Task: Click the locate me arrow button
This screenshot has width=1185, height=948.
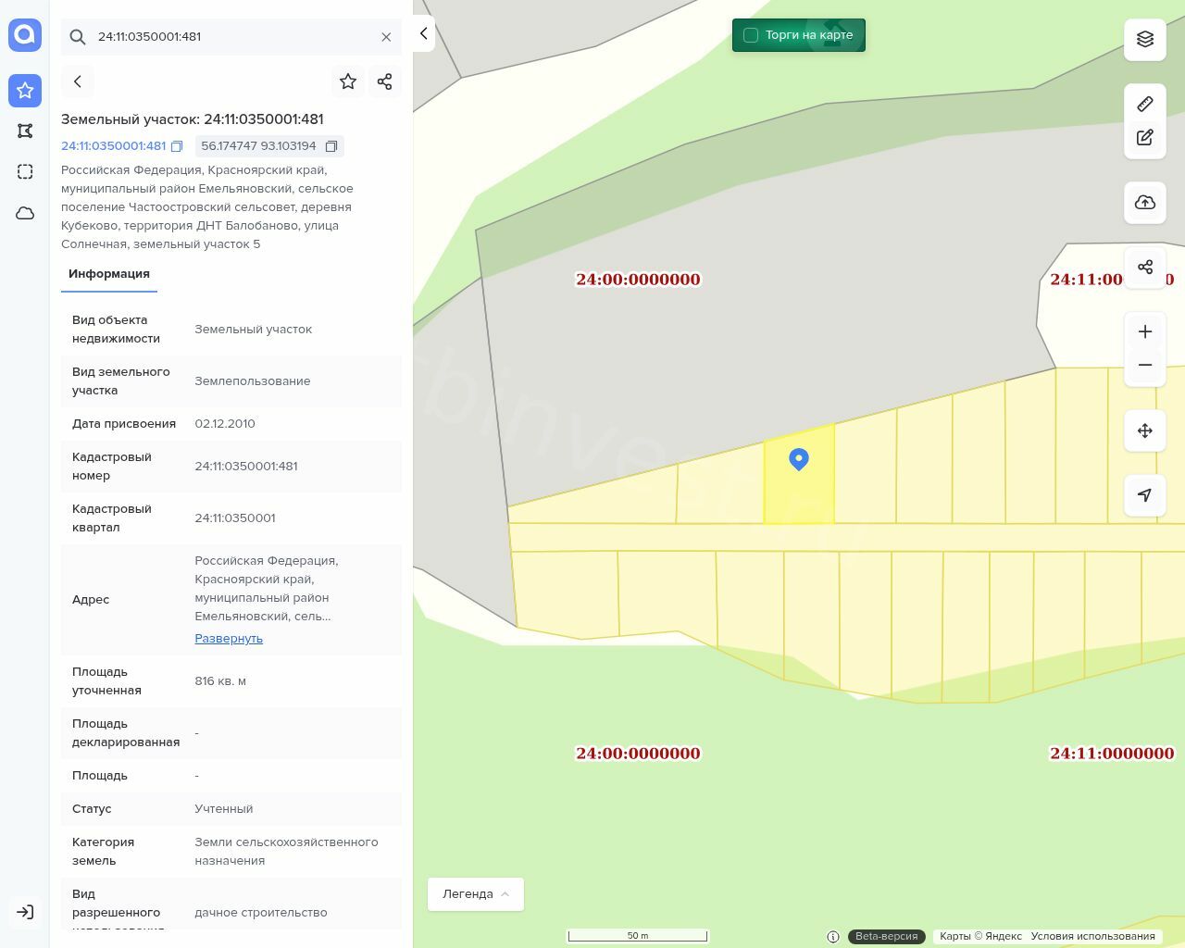Action: [x=1145, y=495]
